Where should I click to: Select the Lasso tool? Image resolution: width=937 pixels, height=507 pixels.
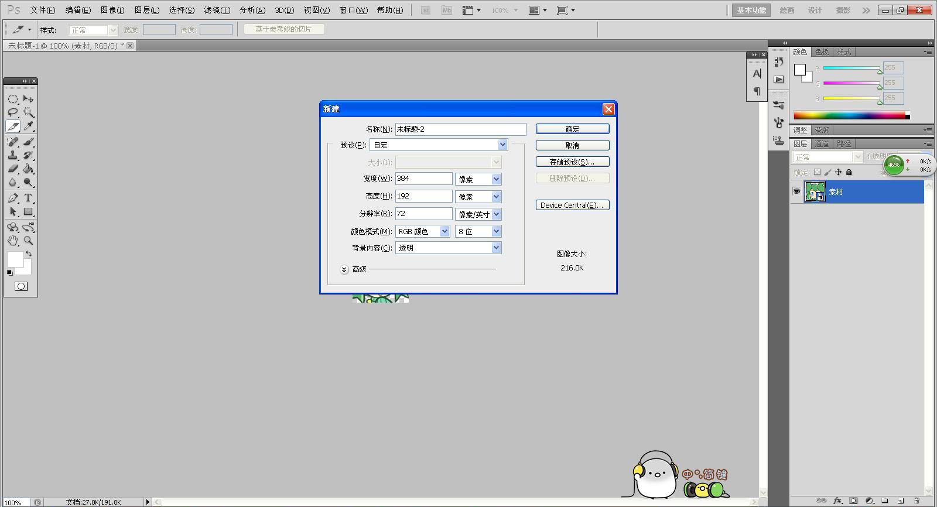tap(13, 112)
